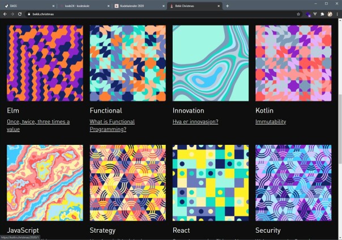The image size is (342, 240).
Task: Open the Innovation contour pattern thumbnail
Action: click(211, 63)
